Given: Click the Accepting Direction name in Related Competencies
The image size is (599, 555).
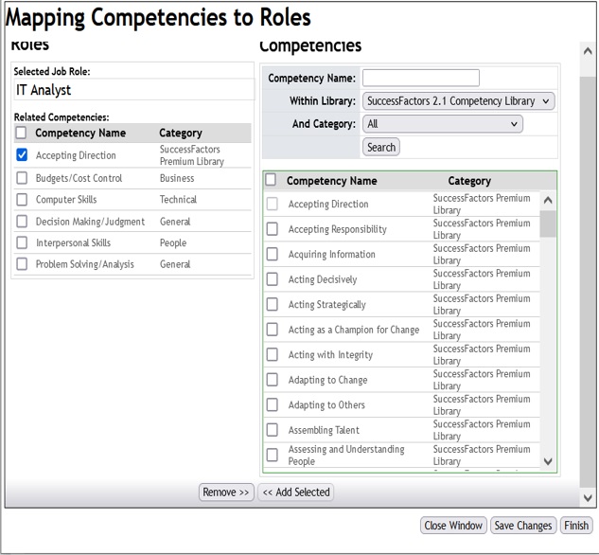Looking at the screenshot, I should tap(76, 155).
